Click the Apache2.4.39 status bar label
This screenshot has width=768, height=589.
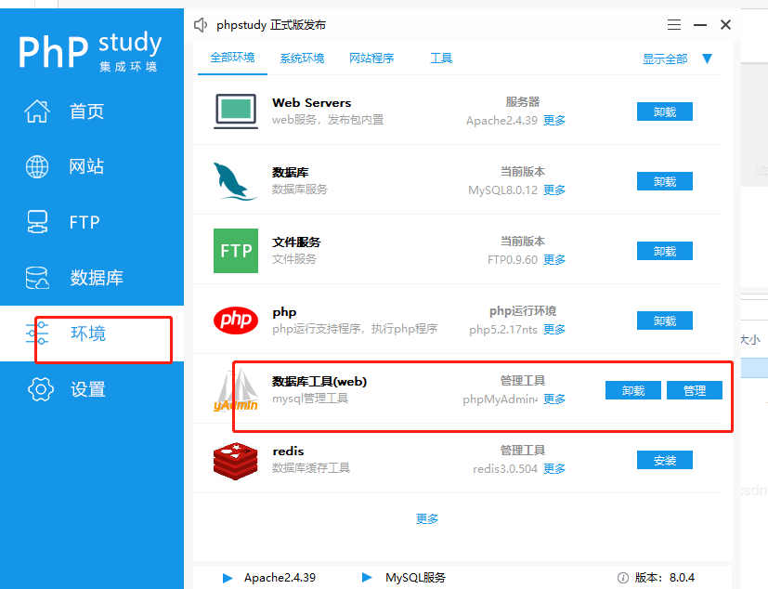(x=280, y=578)
